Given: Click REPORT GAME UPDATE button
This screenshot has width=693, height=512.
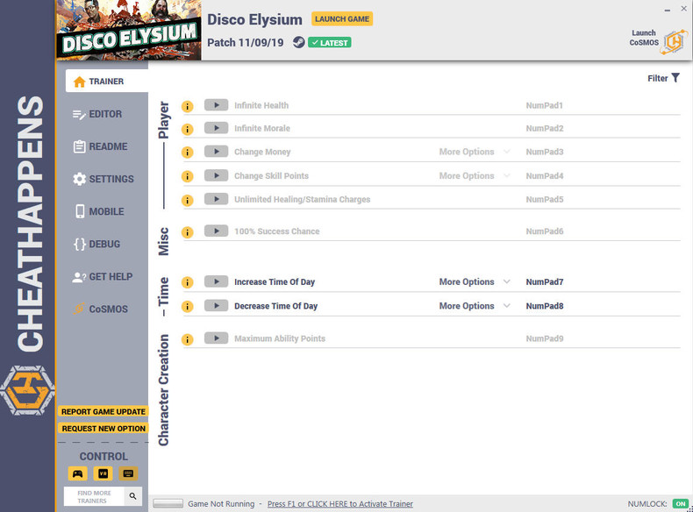Looking at the screenshot, I should (x=103, y=411).
